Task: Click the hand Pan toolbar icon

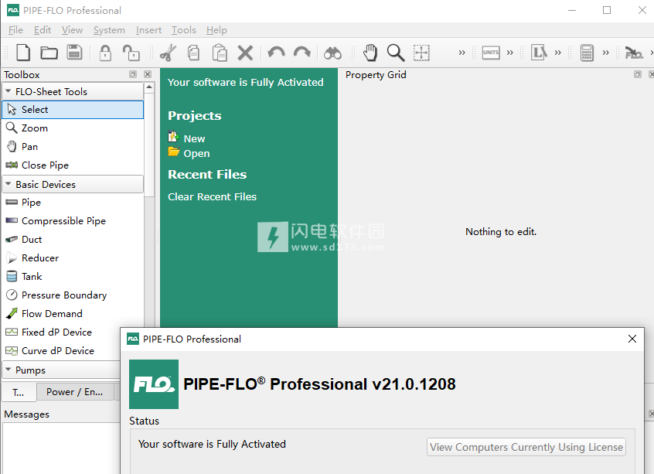Action: pyautogui.click(x=370, y=53)
